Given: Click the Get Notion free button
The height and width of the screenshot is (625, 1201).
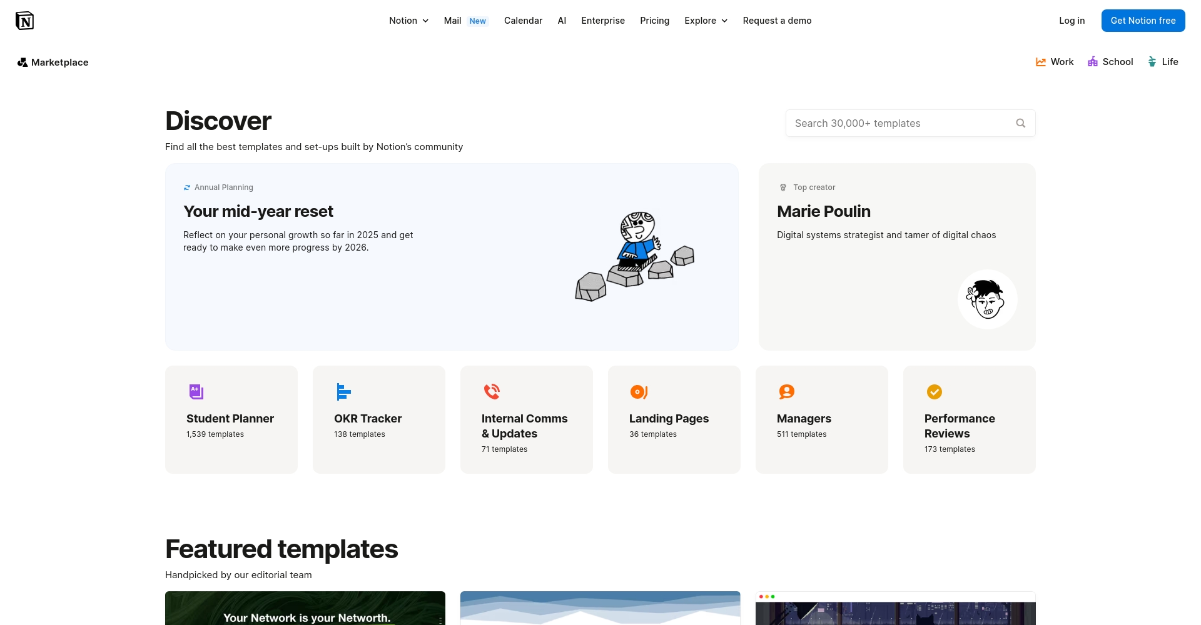Looking at the screenshot, I should tap(1143, 21).
